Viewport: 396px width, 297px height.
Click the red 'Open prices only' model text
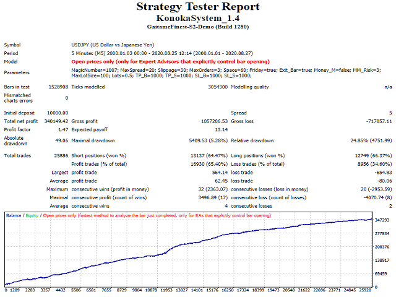[171, 62]
